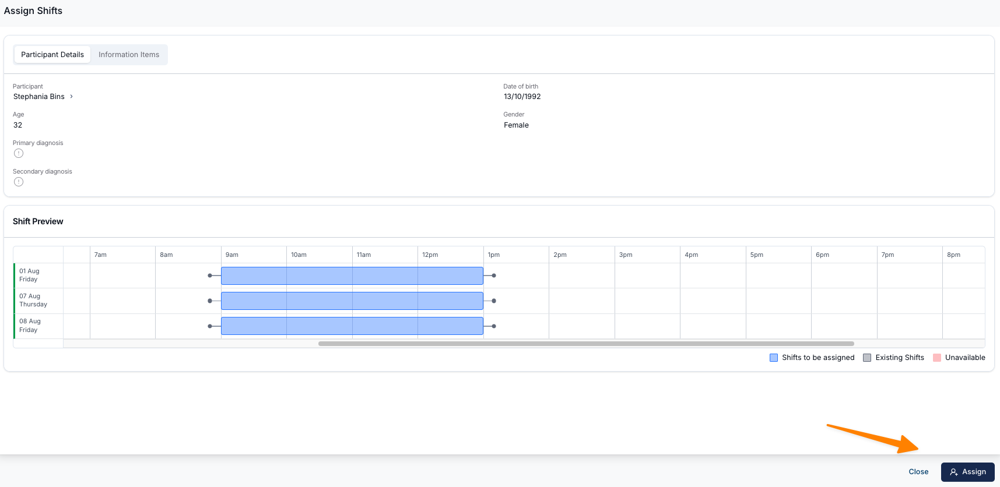Select the 01 Aug Friday shift bar
Image resolution: width=1000 pixels, height=487 pixels.
[x=352, y=276]
